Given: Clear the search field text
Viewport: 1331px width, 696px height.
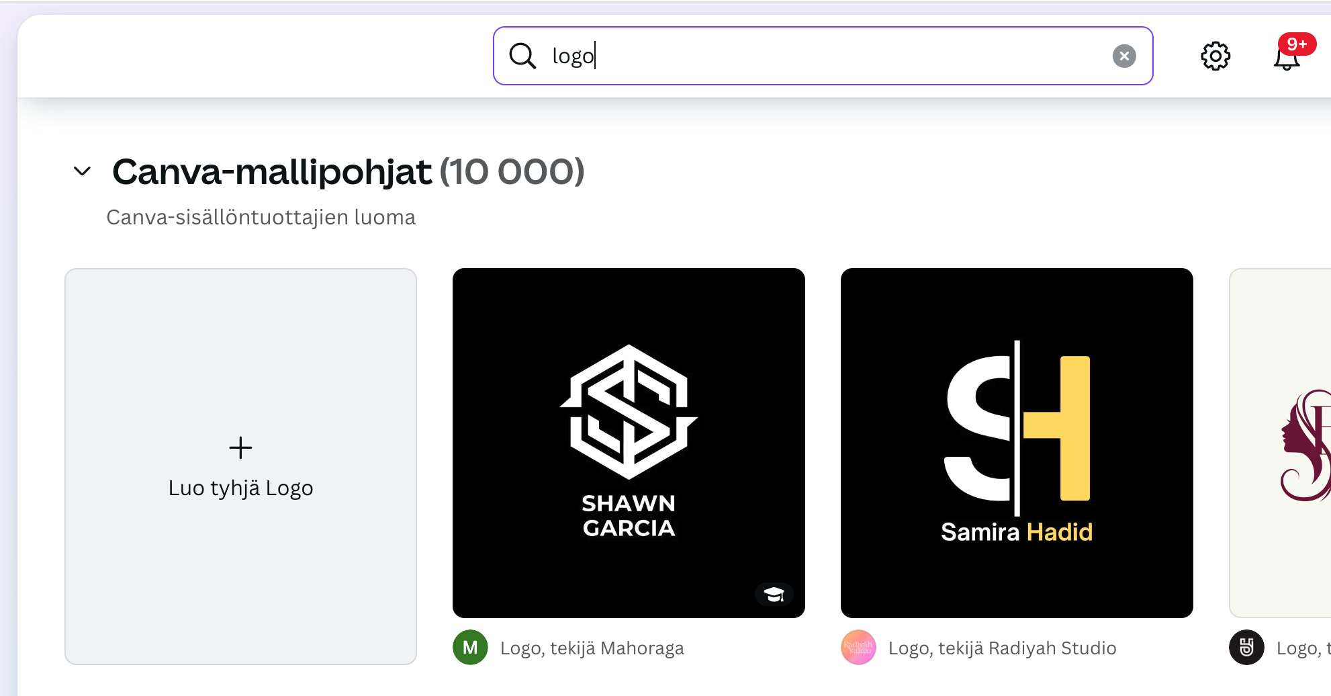Looking at the screenshot, I should (1124, 56).
